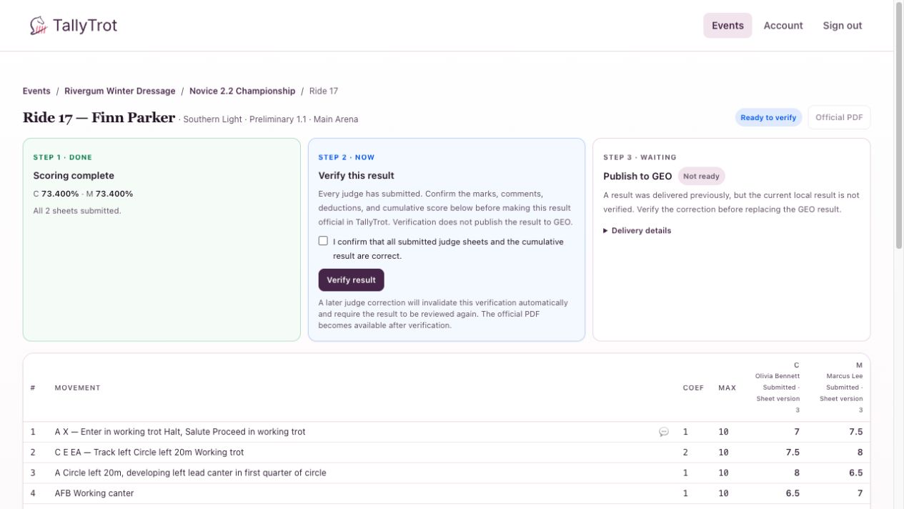
Task: Click the TallyTrot brand name
Action: click(x=85, y=26)
